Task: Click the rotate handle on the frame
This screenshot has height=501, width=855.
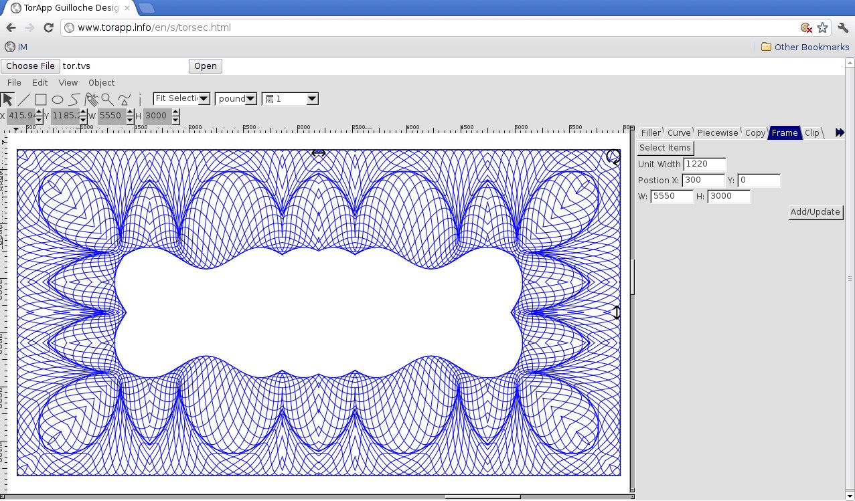Action: click(x=613, y=157)
